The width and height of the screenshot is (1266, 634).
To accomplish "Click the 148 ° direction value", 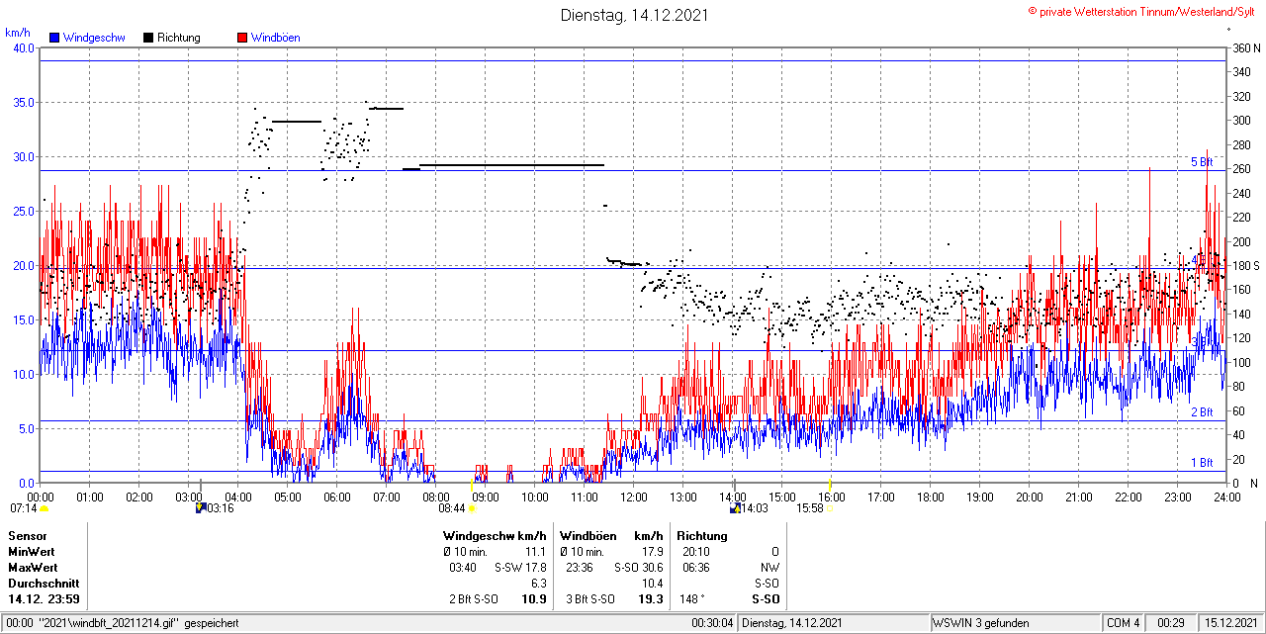I will tap(692, 598).
